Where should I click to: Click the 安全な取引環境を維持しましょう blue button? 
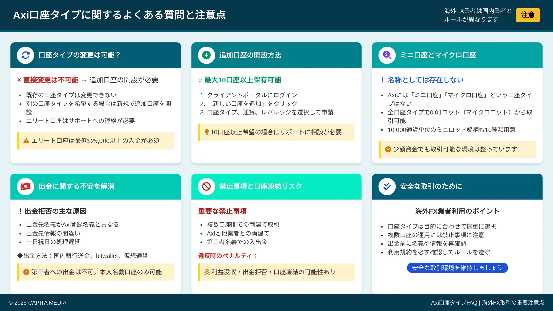(x=457, y=268)
